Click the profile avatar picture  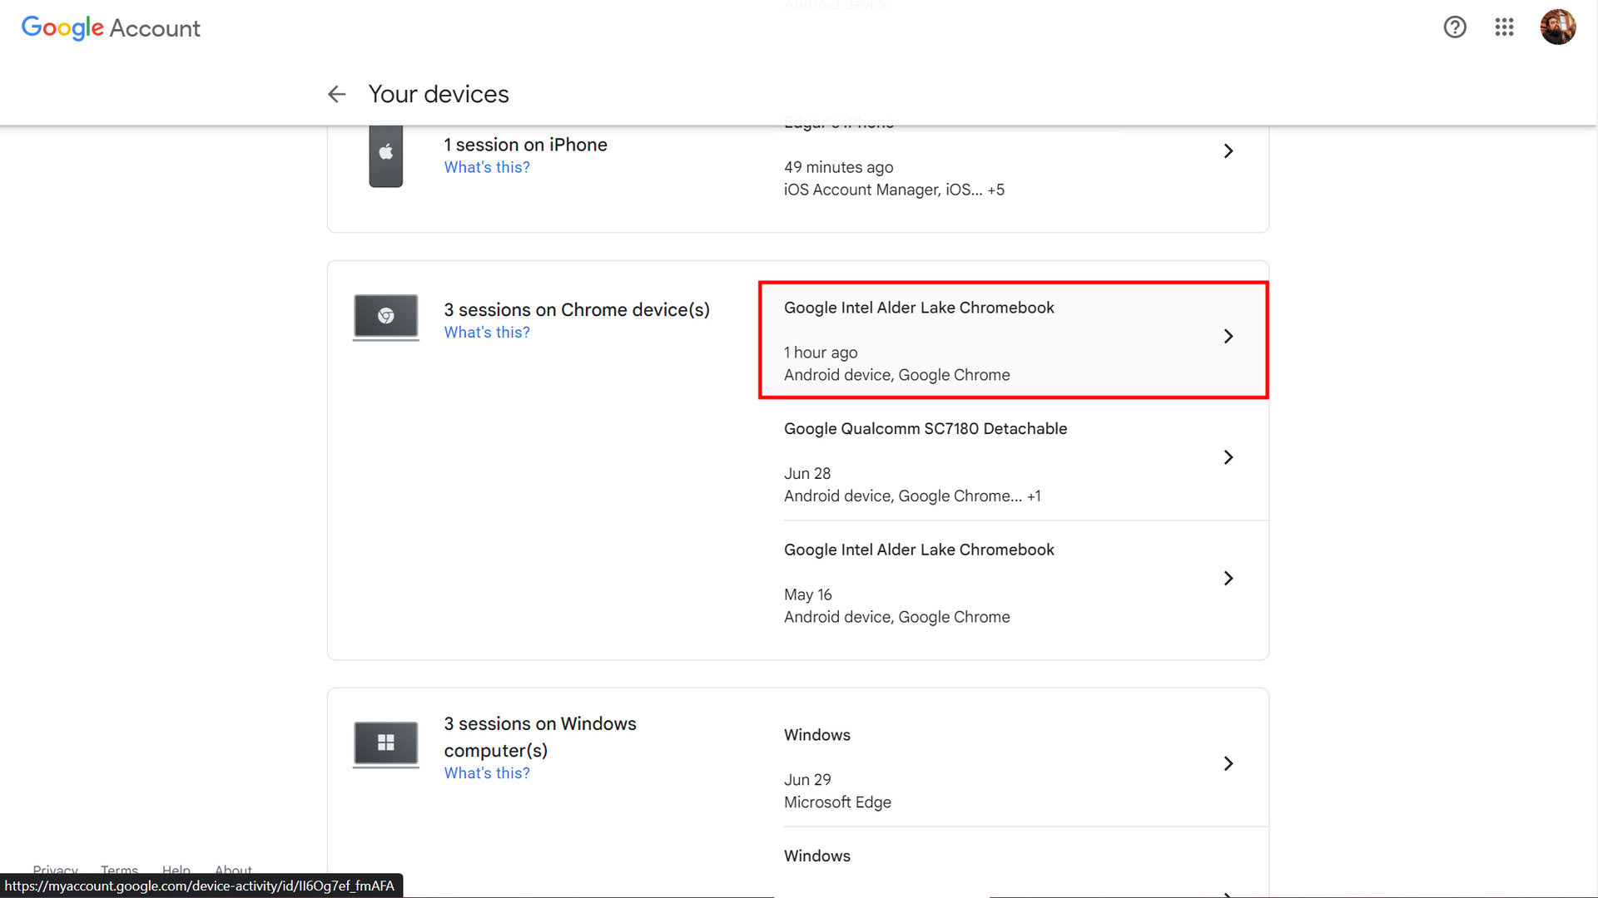(x=1557, y=27)
